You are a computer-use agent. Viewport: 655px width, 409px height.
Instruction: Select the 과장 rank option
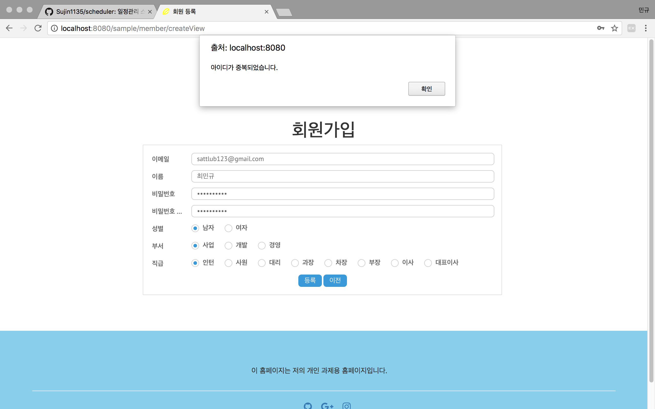[295, 263]
